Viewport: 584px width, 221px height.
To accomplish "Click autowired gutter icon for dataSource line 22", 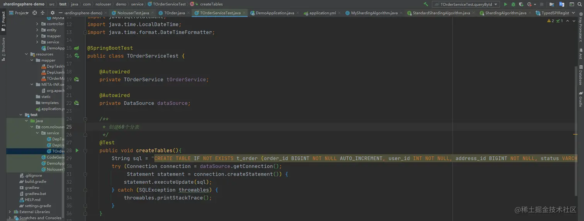I will pos(76,103).
